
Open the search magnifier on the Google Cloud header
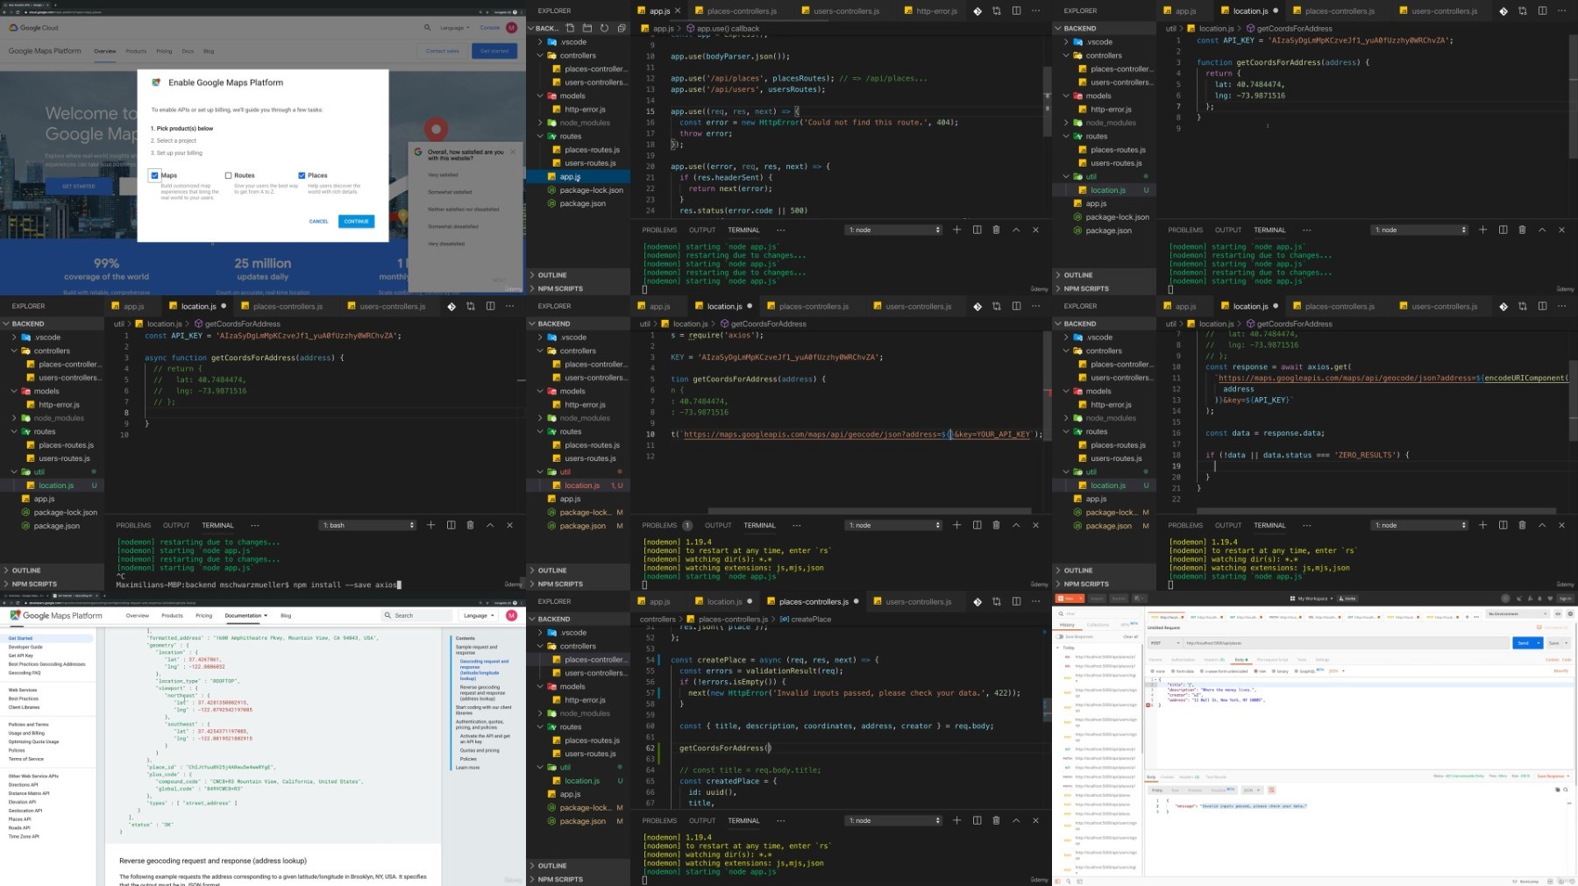point(428,27)
